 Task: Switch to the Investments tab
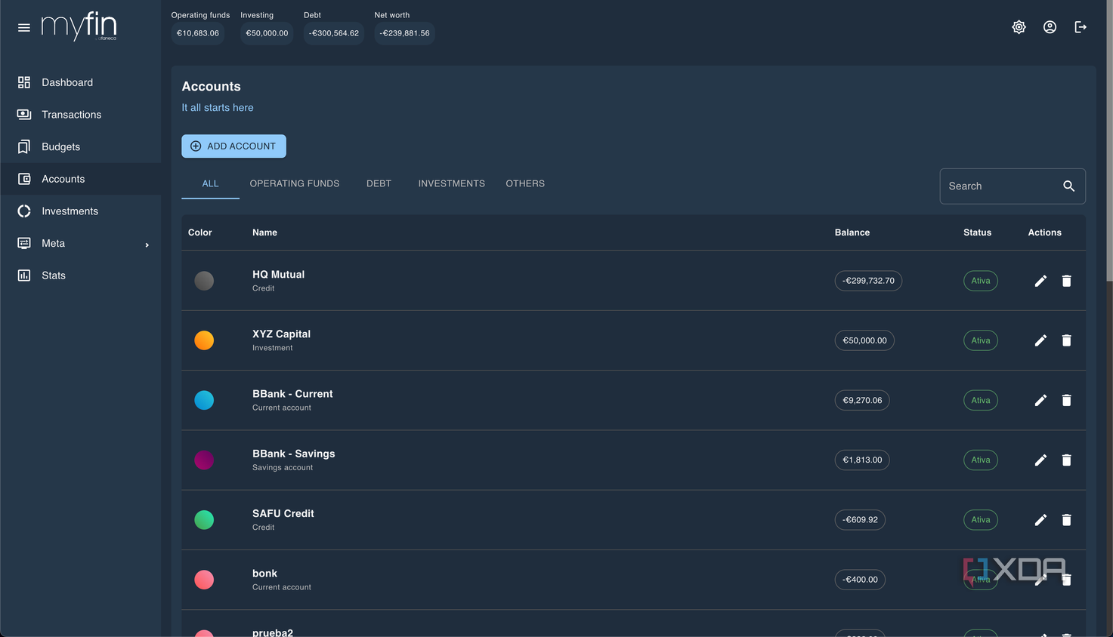(x=452, y=183)
